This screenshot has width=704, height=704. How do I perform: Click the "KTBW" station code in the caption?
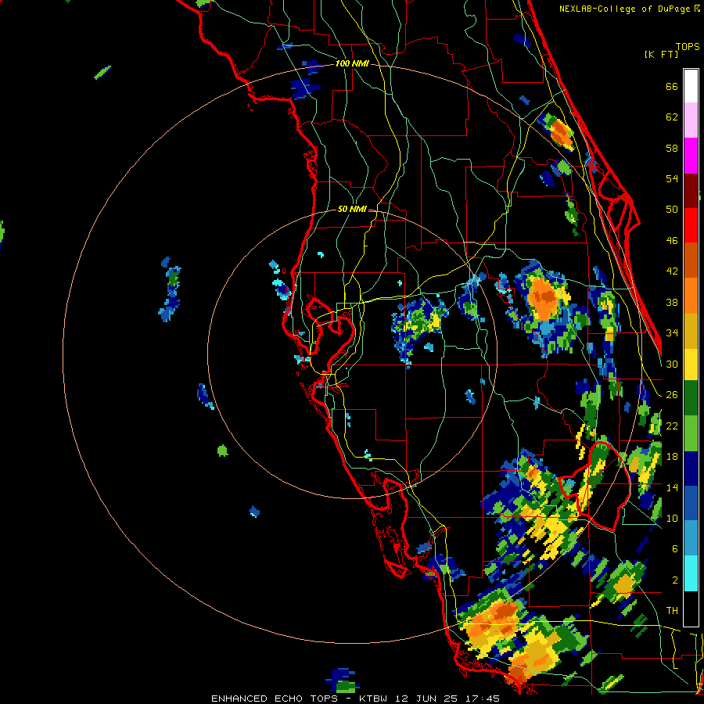click(375, 699)
